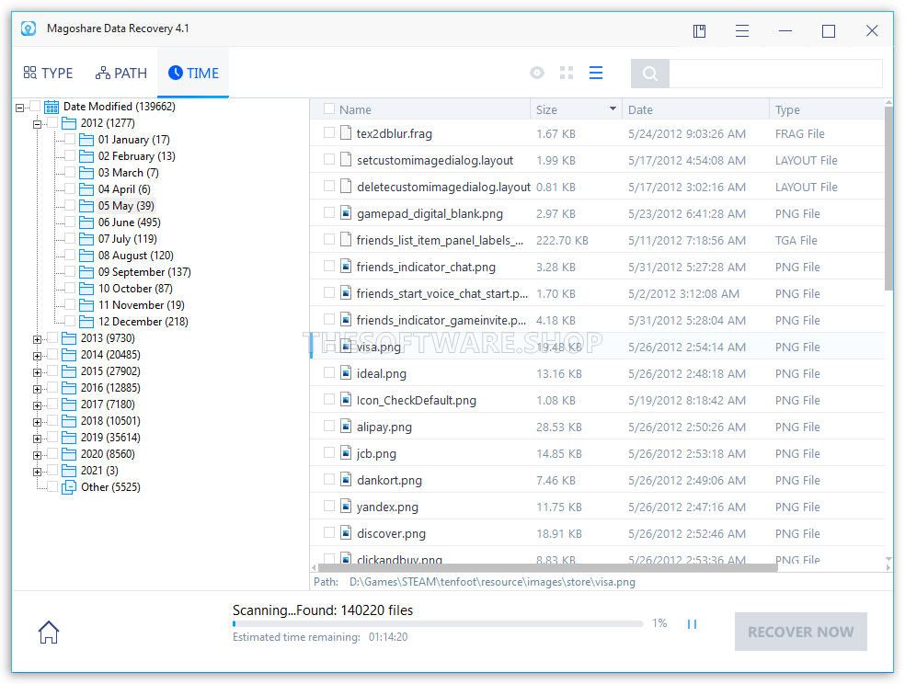Select the friends_indicator_chat.png row
The image size is (905, 684).
pos(597,267)
